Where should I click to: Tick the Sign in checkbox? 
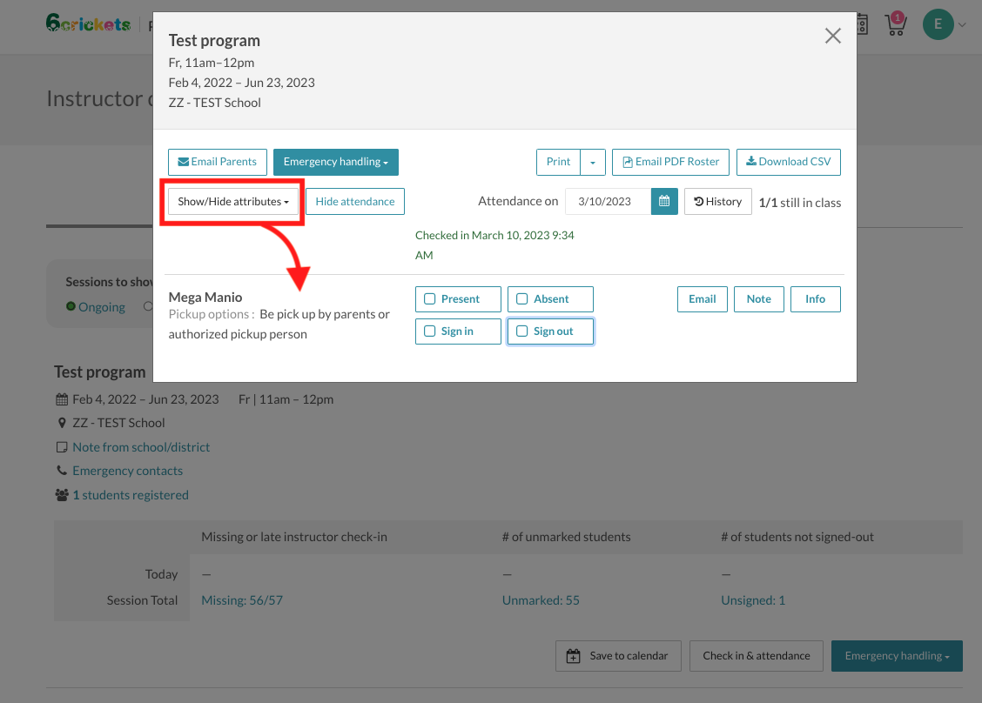(x=430, y=331)
